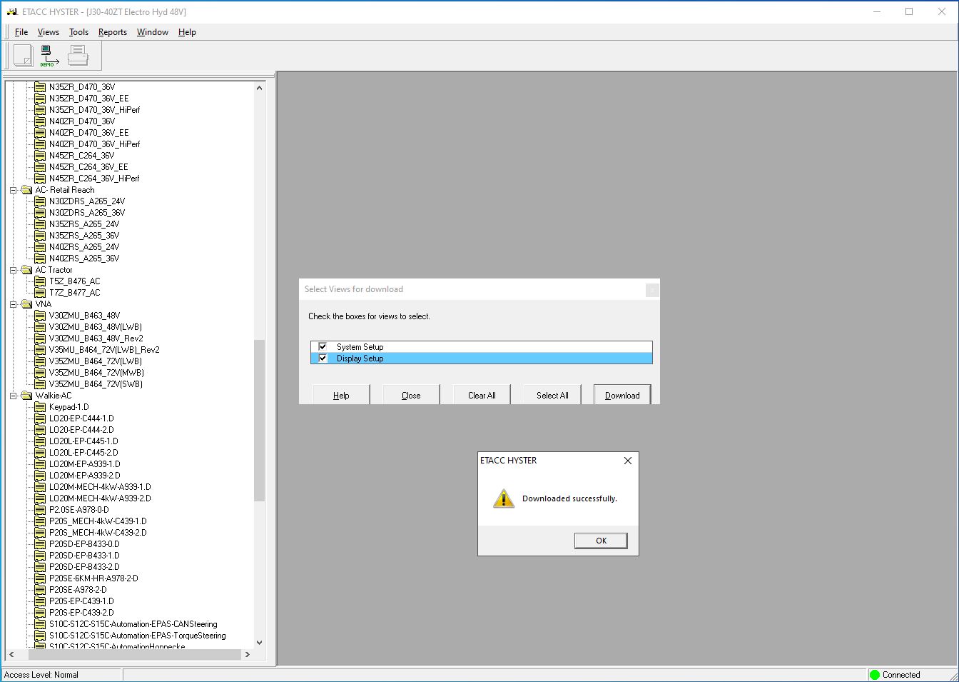Collapse the Walkie-AC tree node
This screenshot has width=959, height=682.
click(x=14, y=396)
